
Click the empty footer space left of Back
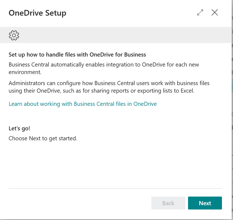point(78,203)
